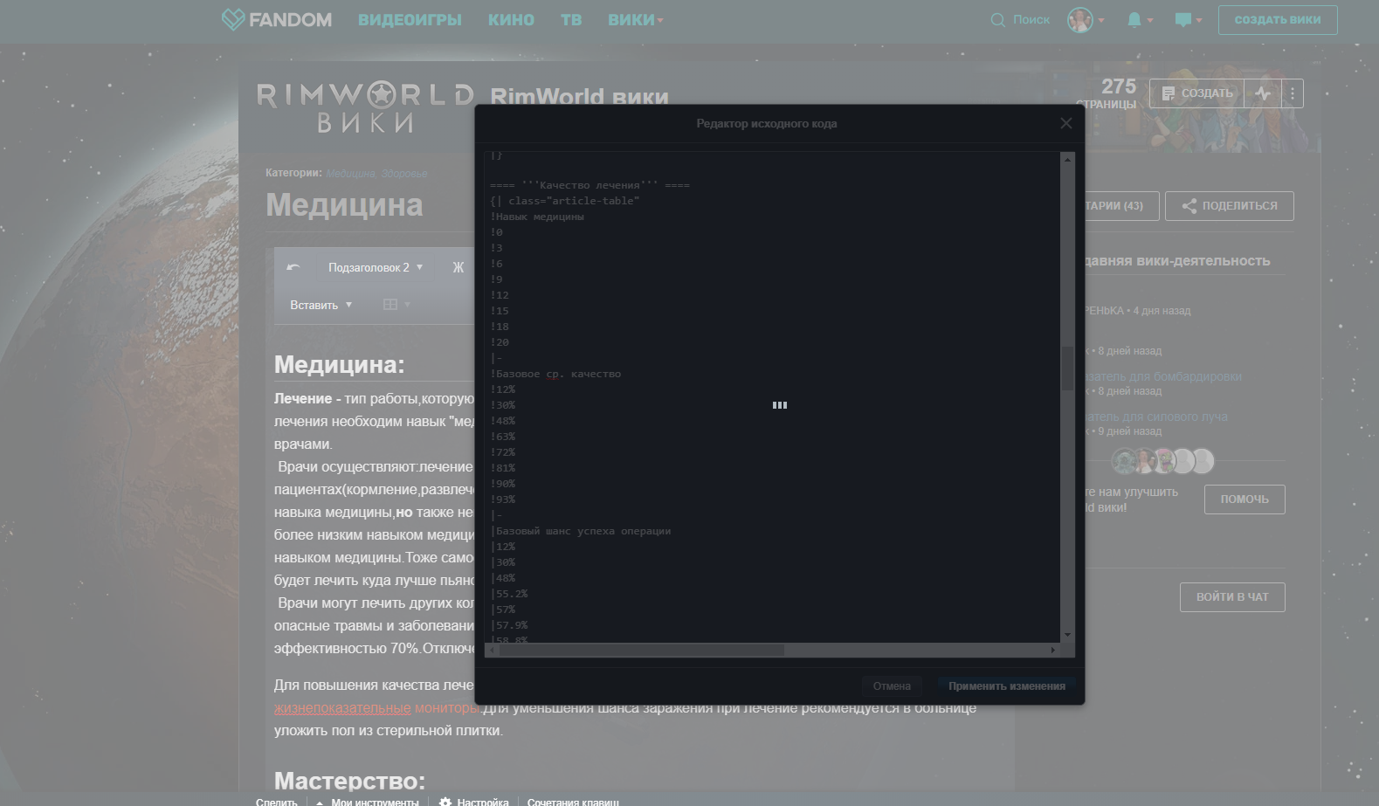The image size is (1379, 806).
Task: Click source line '!Базовое ср. качество'
Action: [555, 374]
